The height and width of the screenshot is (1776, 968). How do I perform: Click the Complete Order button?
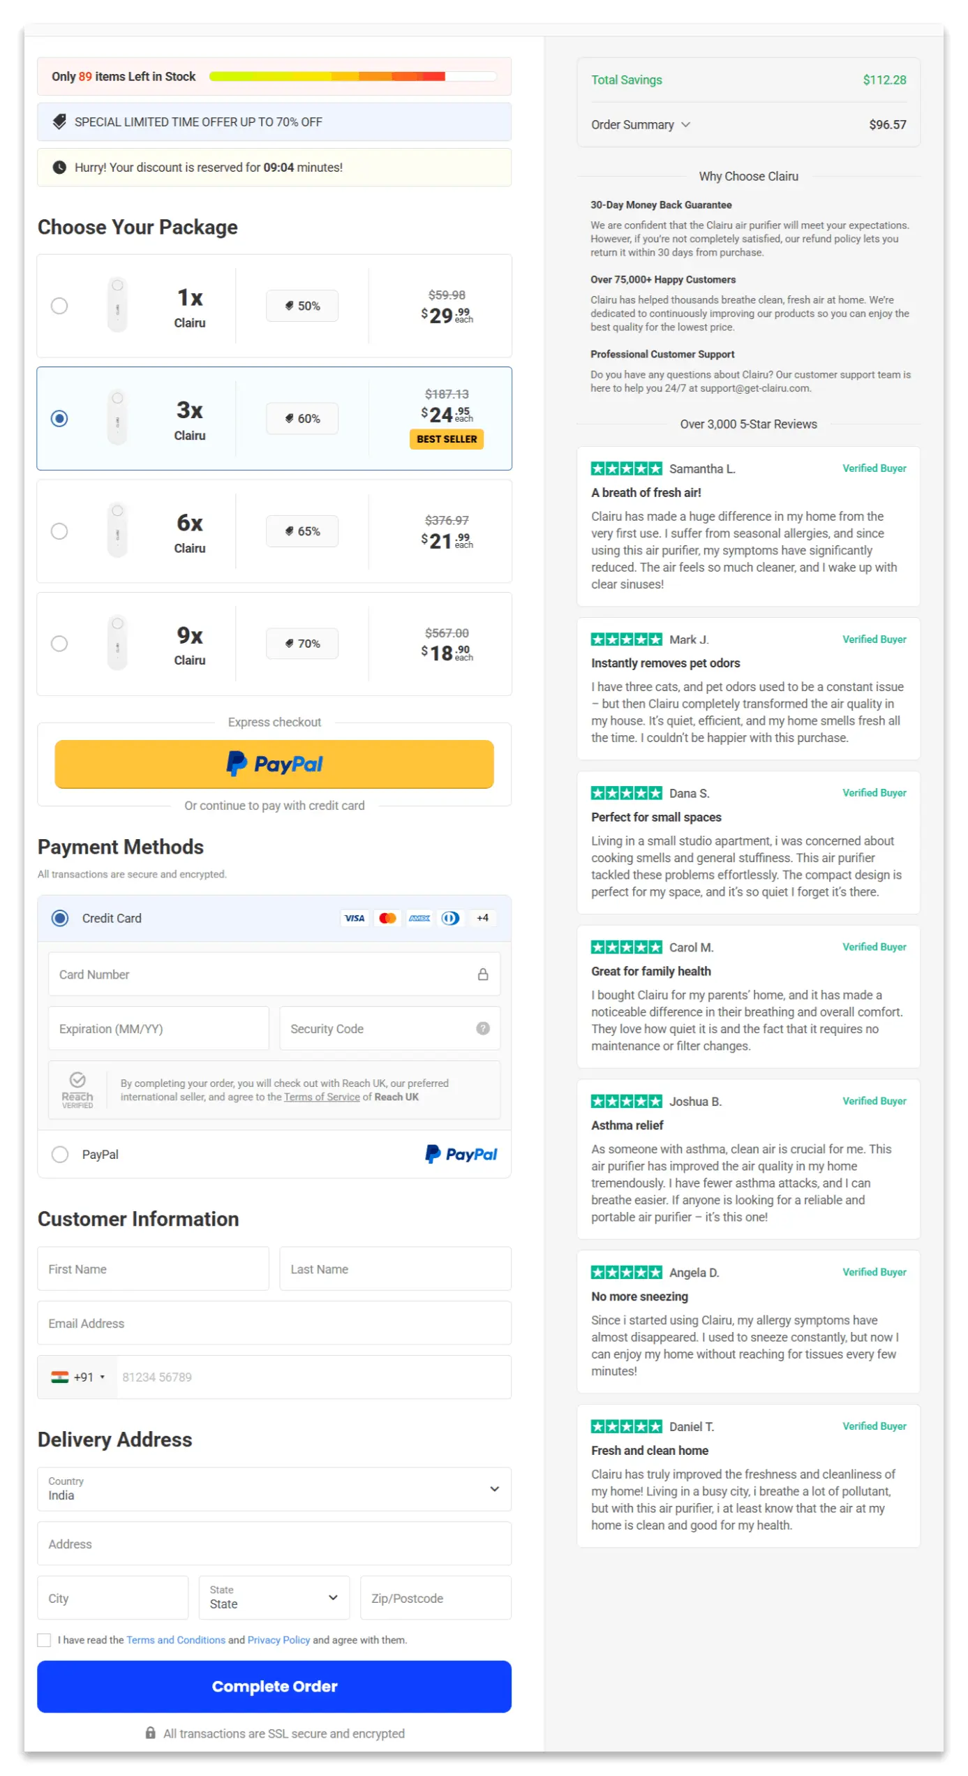point(274,1687)
